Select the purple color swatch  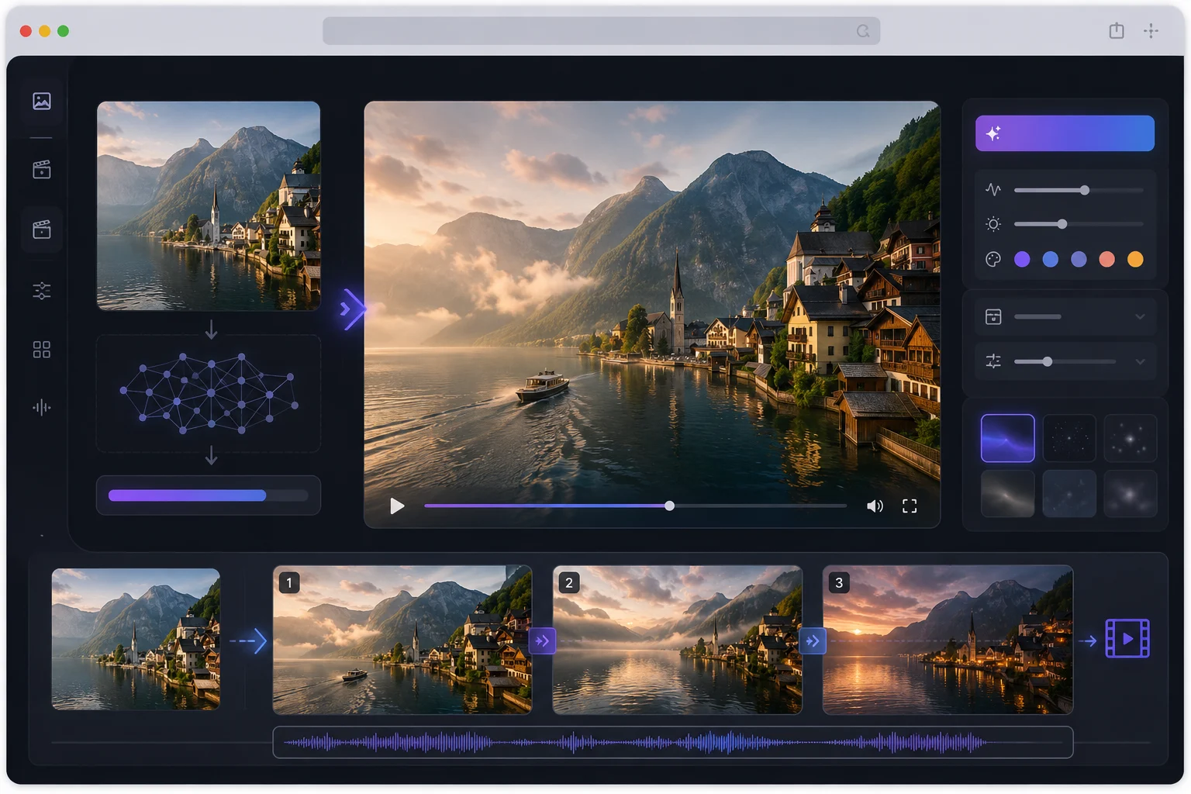click(1022, 259)
